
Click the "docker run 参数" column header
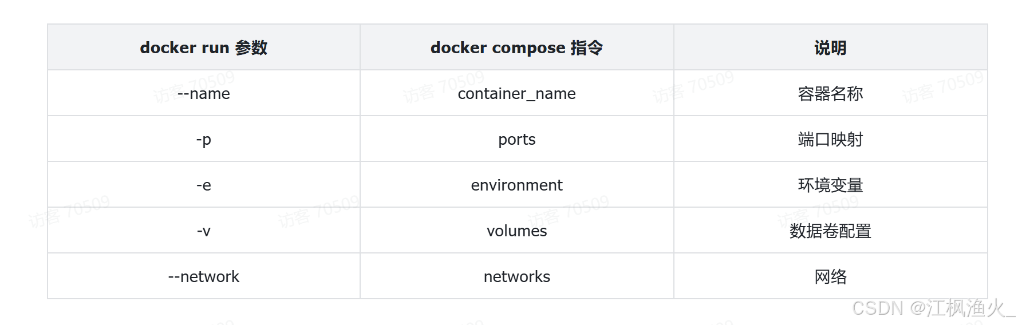(203, 47)
